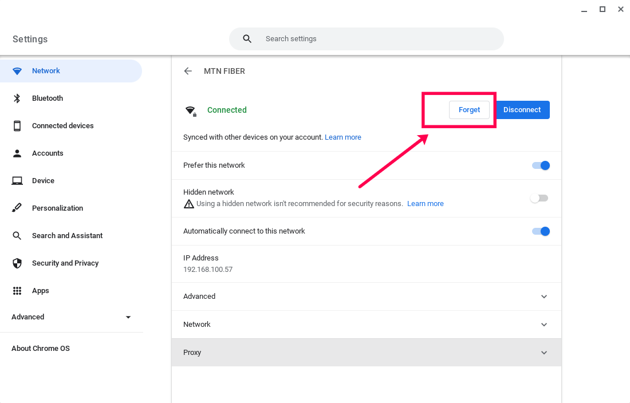This screenshot has width=630, height=403.
Task: Enable the Hidden network toggle
Action: (539, 198)
